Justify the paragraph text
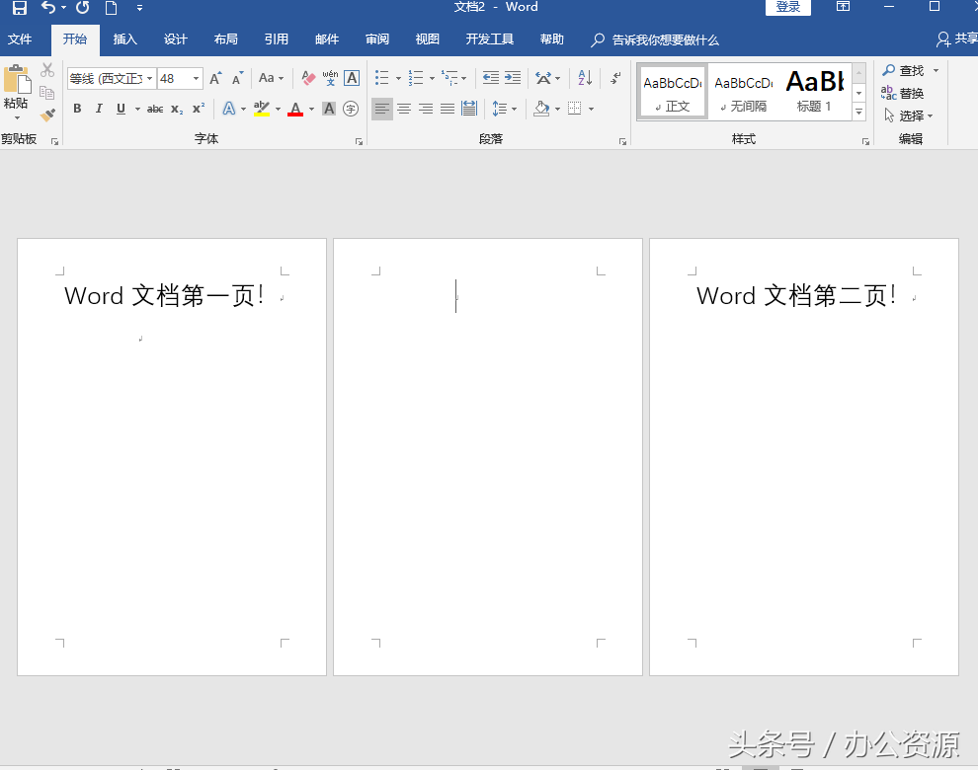978x770 pixels. pos(448,110)
